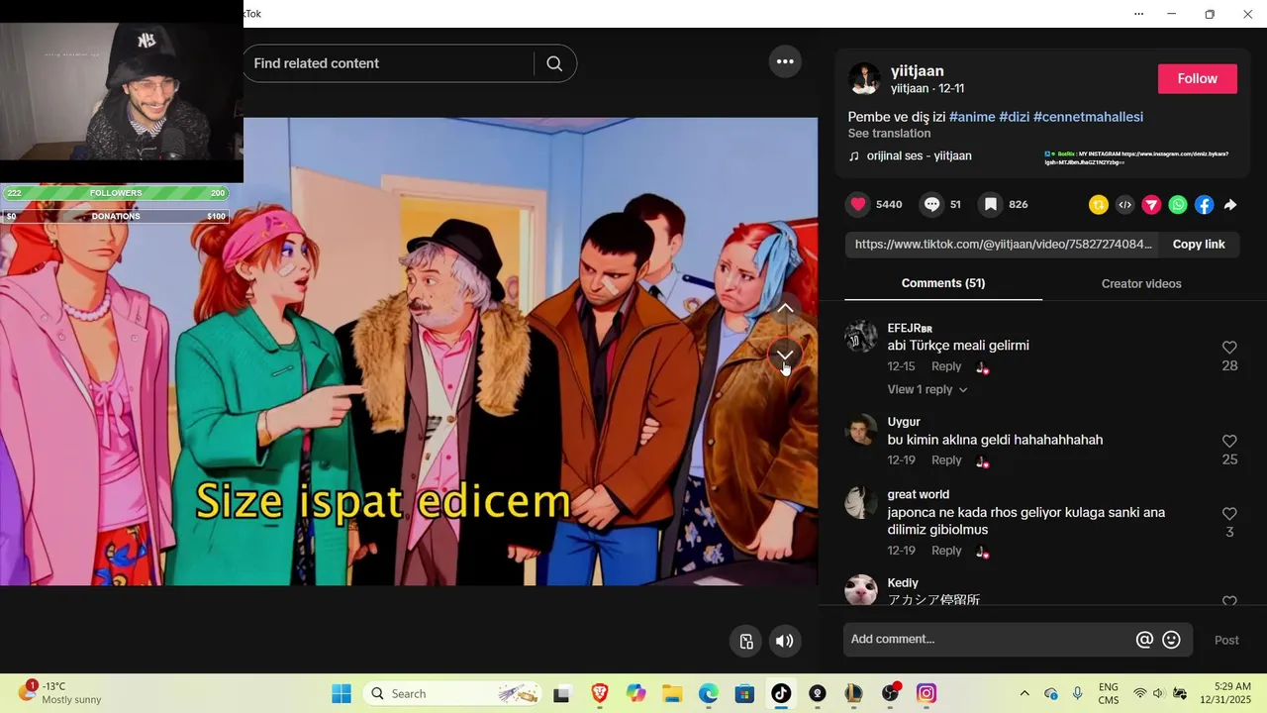Go to previous video with up chevron
The height and width of the screenshot is (713, 1267).
(785, 308)
